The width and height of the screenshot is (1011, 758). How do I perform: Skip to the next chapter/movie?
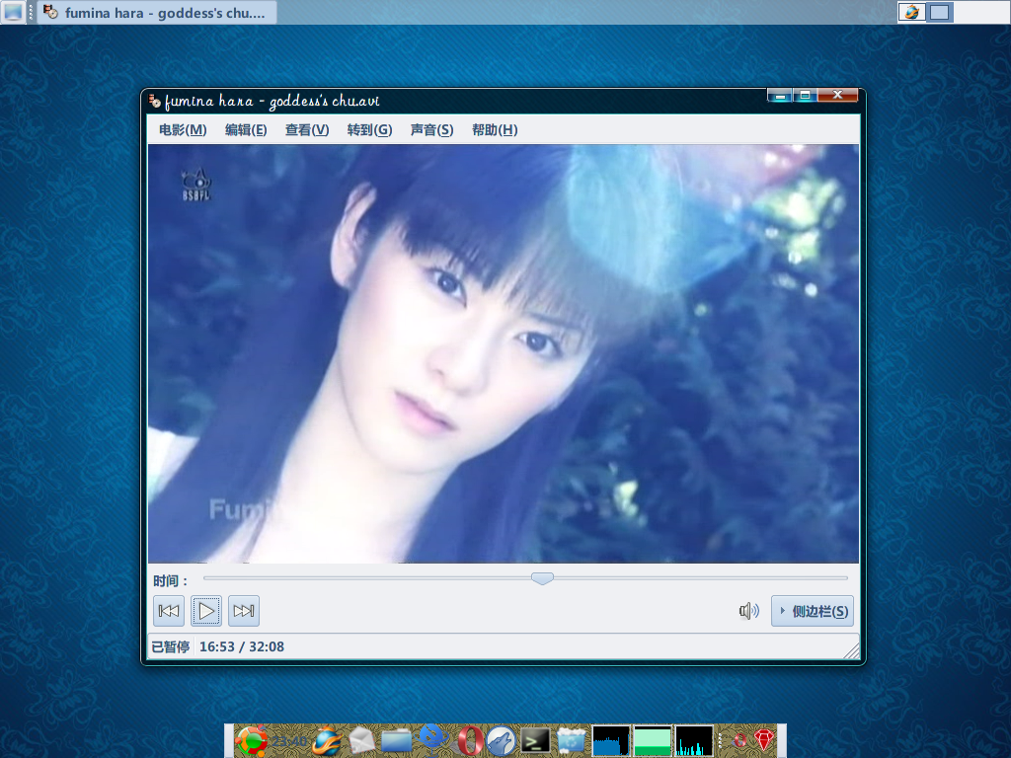(244, 610)
